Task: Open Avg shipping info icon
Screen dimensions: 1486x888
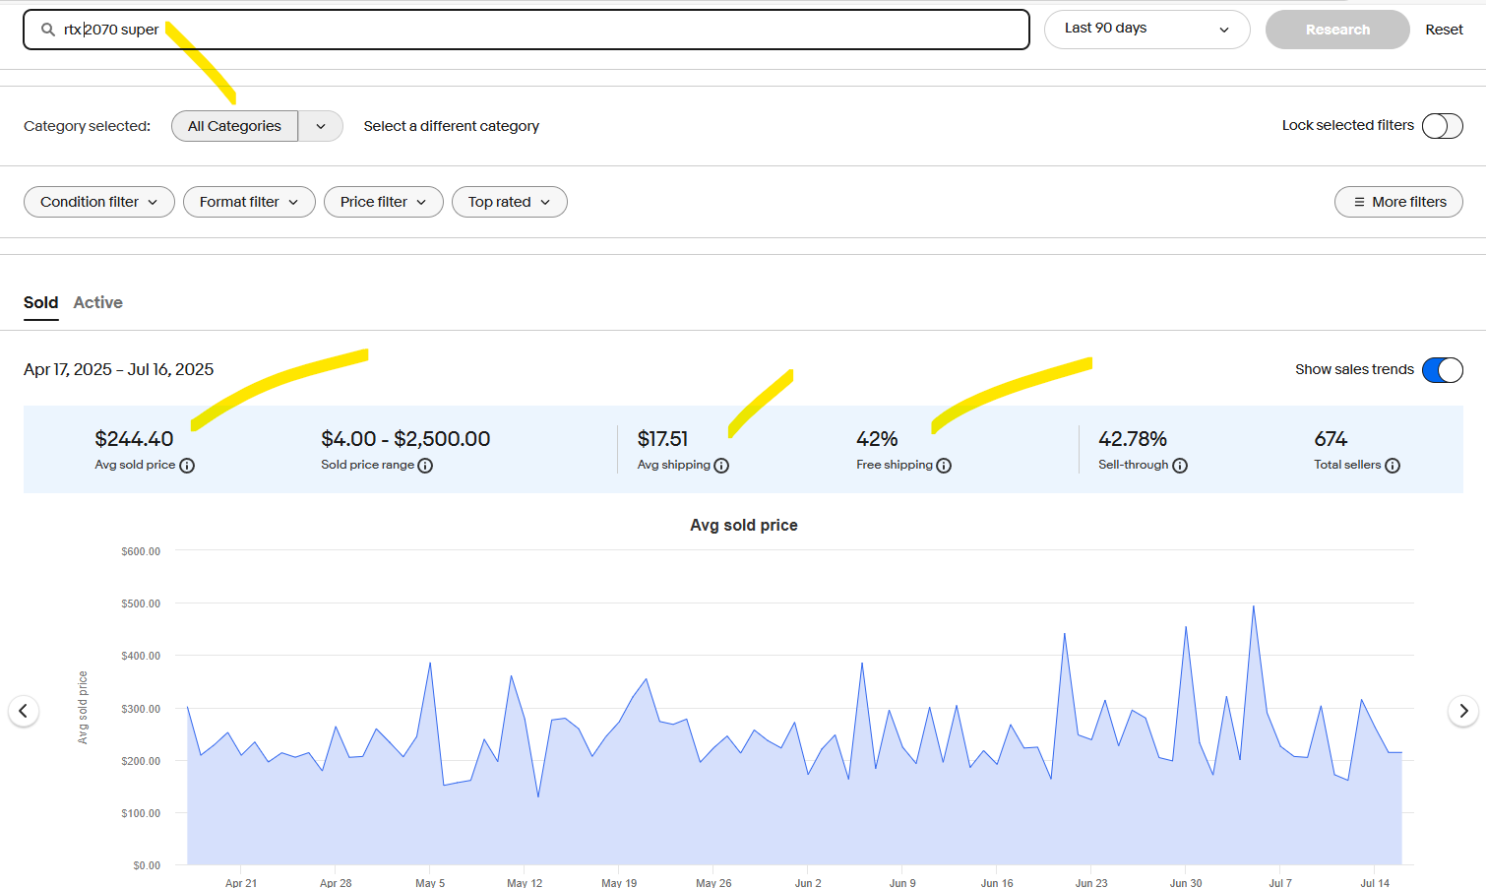Action: [721, 466]
